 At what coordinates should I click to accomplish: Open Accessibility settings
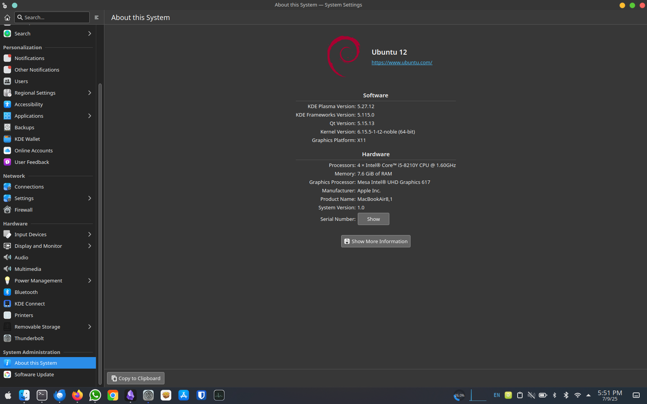pos(48,104)
